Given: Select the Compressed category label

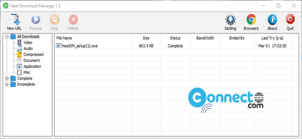Looking at the screenshot, I should click(x=34, y=54).
